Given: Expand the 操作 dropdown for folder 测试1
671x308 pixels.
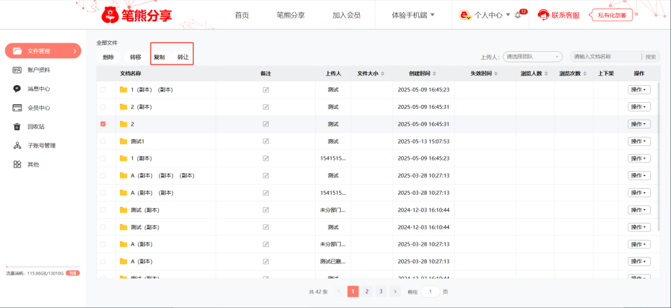Looking at the screenshot, I should coord(638,142).
